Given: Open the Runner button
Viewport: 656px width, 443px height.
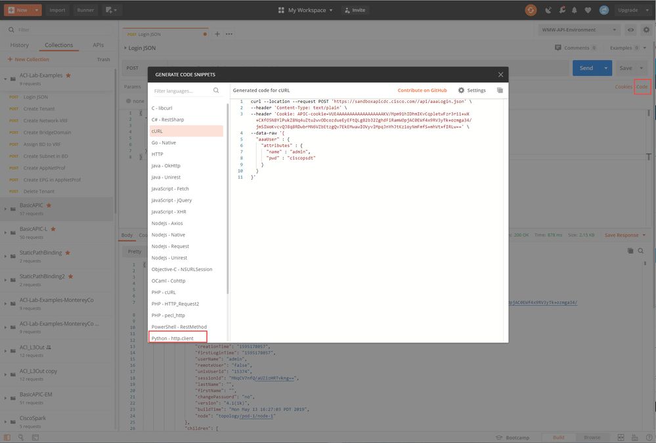Looking at the screenshot, I should tap(85, 10).
